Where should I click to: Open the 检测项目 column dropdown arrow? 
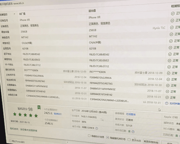tap(14, 14)
